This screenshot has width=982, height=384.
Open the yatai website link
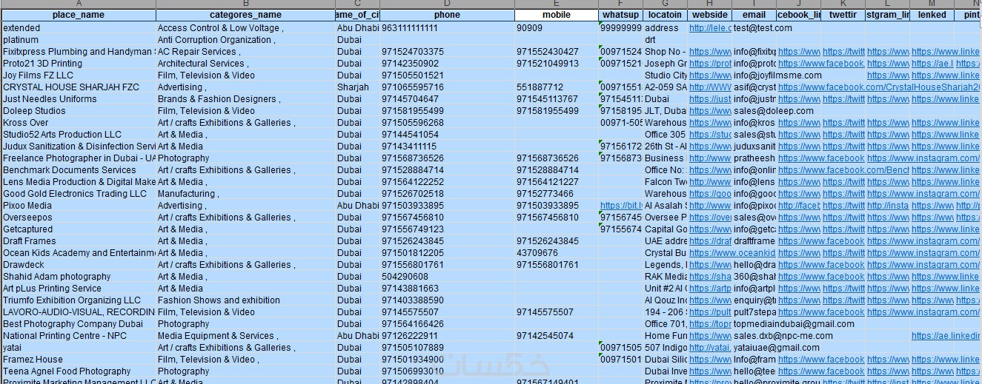point(710,348)
